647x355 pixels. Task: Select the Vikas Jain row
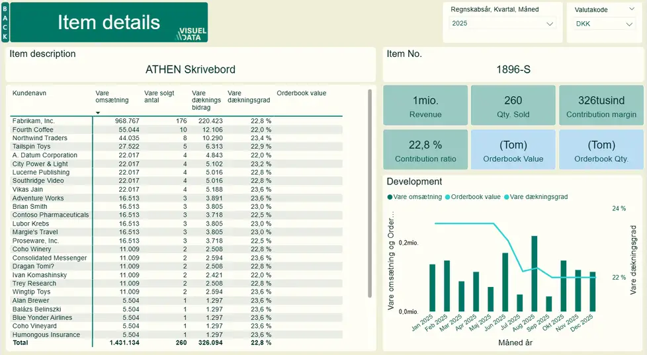coord(176,190)
